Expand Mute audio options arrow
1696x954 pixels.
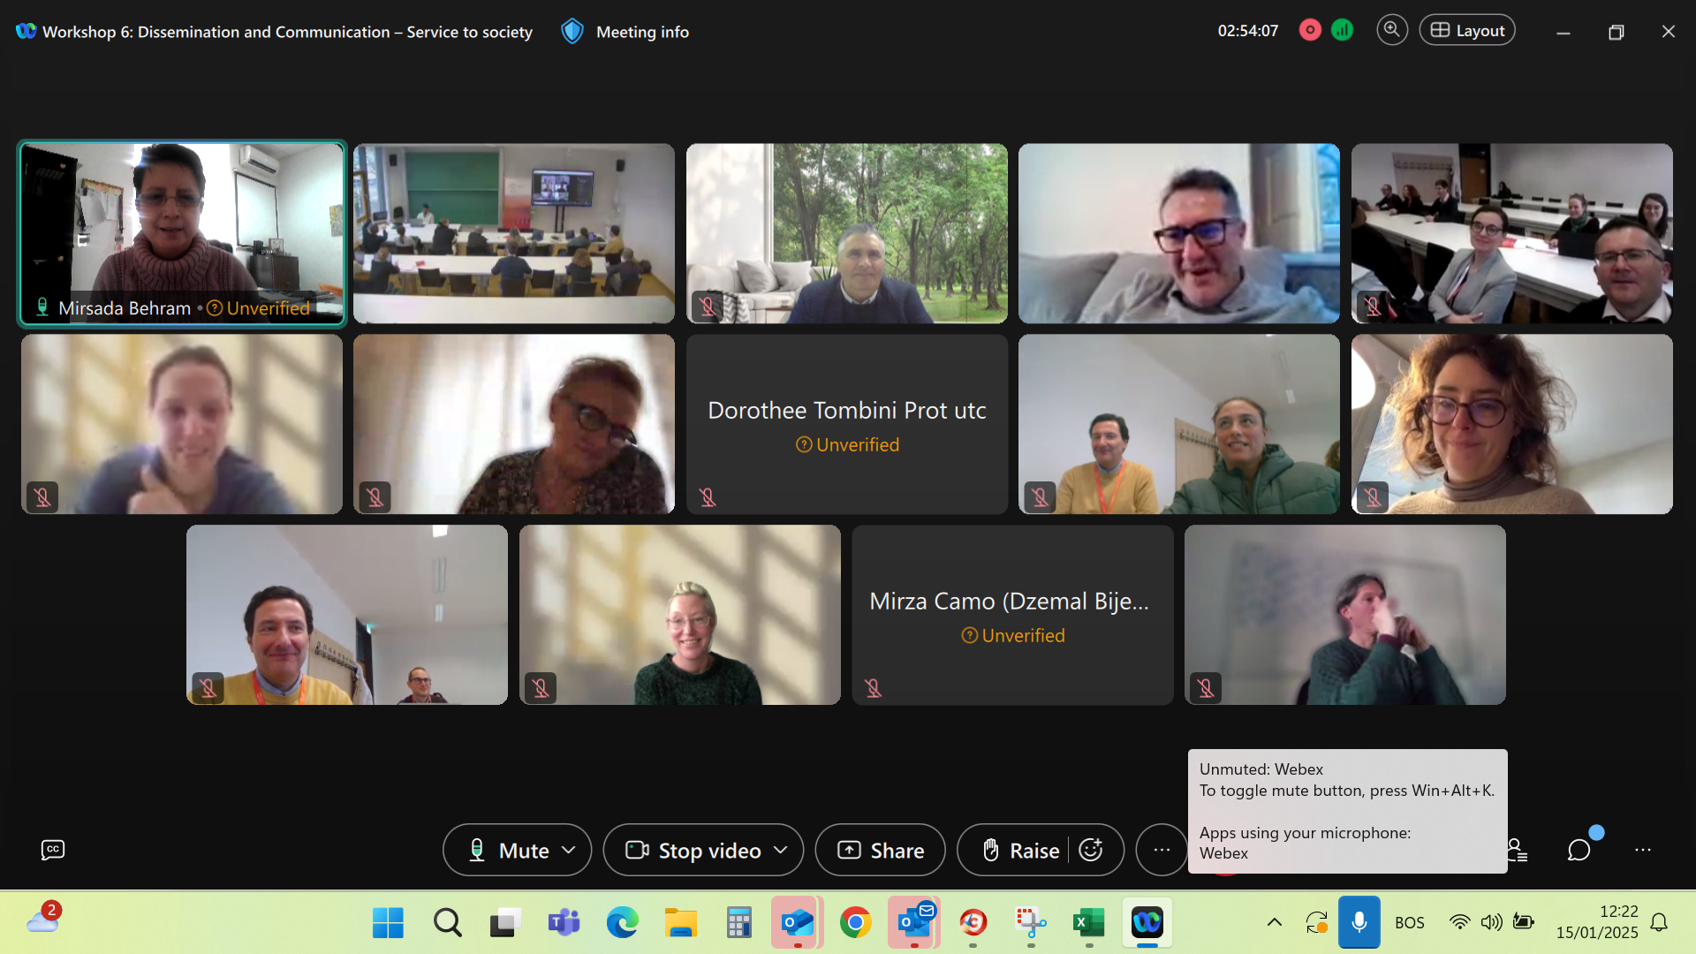(569, 850)
